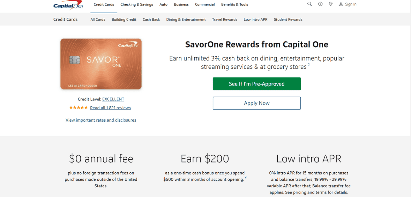Click the Apply Now button
Screen dimensions: 411x197
[257, 103]
